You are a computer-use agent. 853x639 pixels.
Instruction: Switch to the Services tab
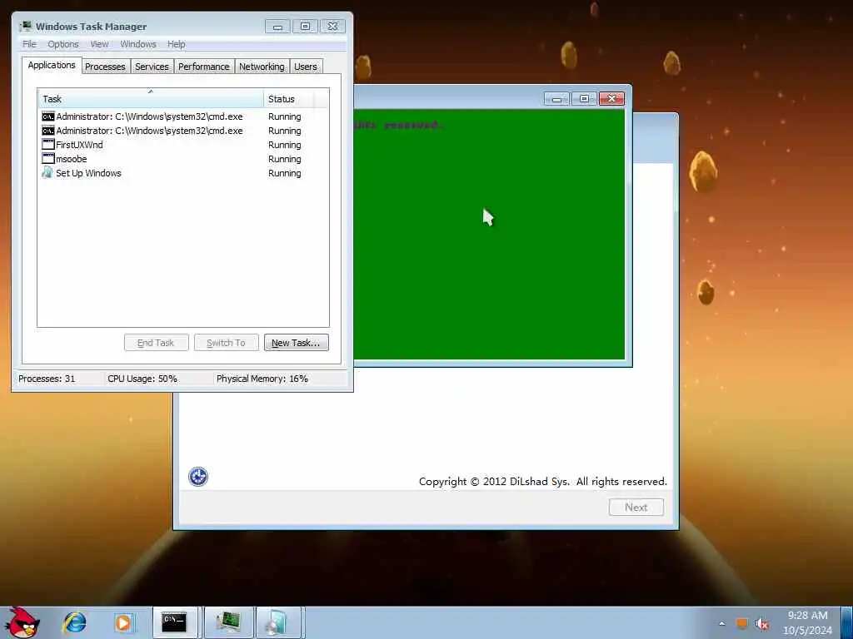point(152,67)
